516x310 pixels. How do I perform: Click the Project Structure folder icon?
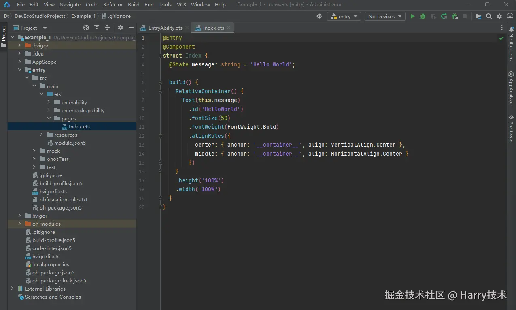coord(478,16)
